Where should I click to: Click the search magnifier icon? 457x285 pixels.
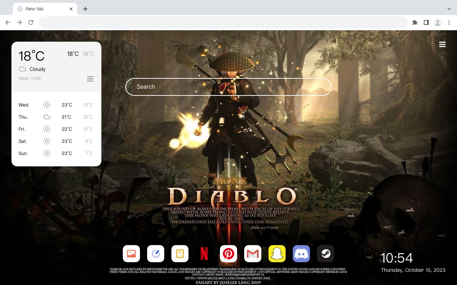tap(317, 87)
